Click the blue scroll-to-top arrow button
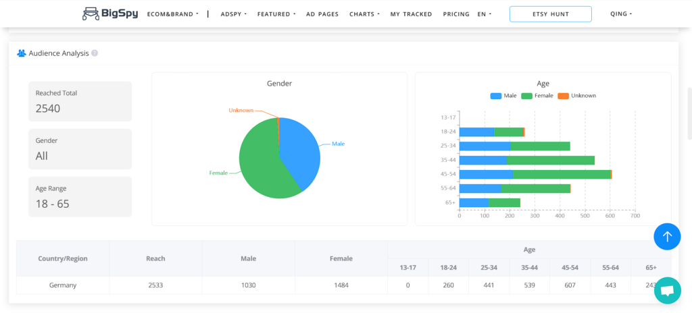 pos(667,237)
